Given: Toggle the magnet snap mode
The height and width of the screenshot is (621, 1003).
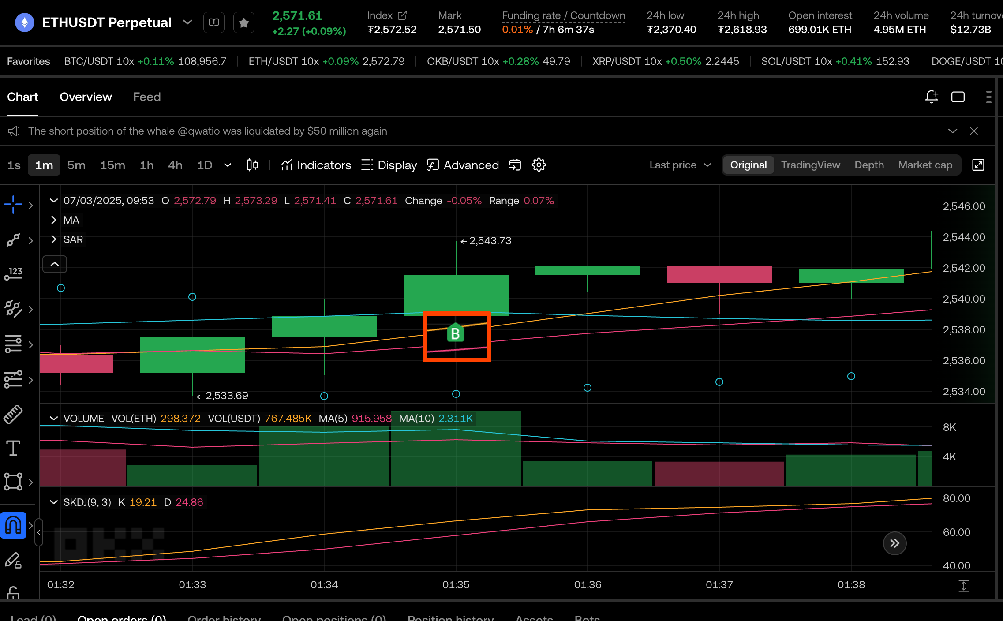Looking at the screenshot, I should (x=13, y=525).
